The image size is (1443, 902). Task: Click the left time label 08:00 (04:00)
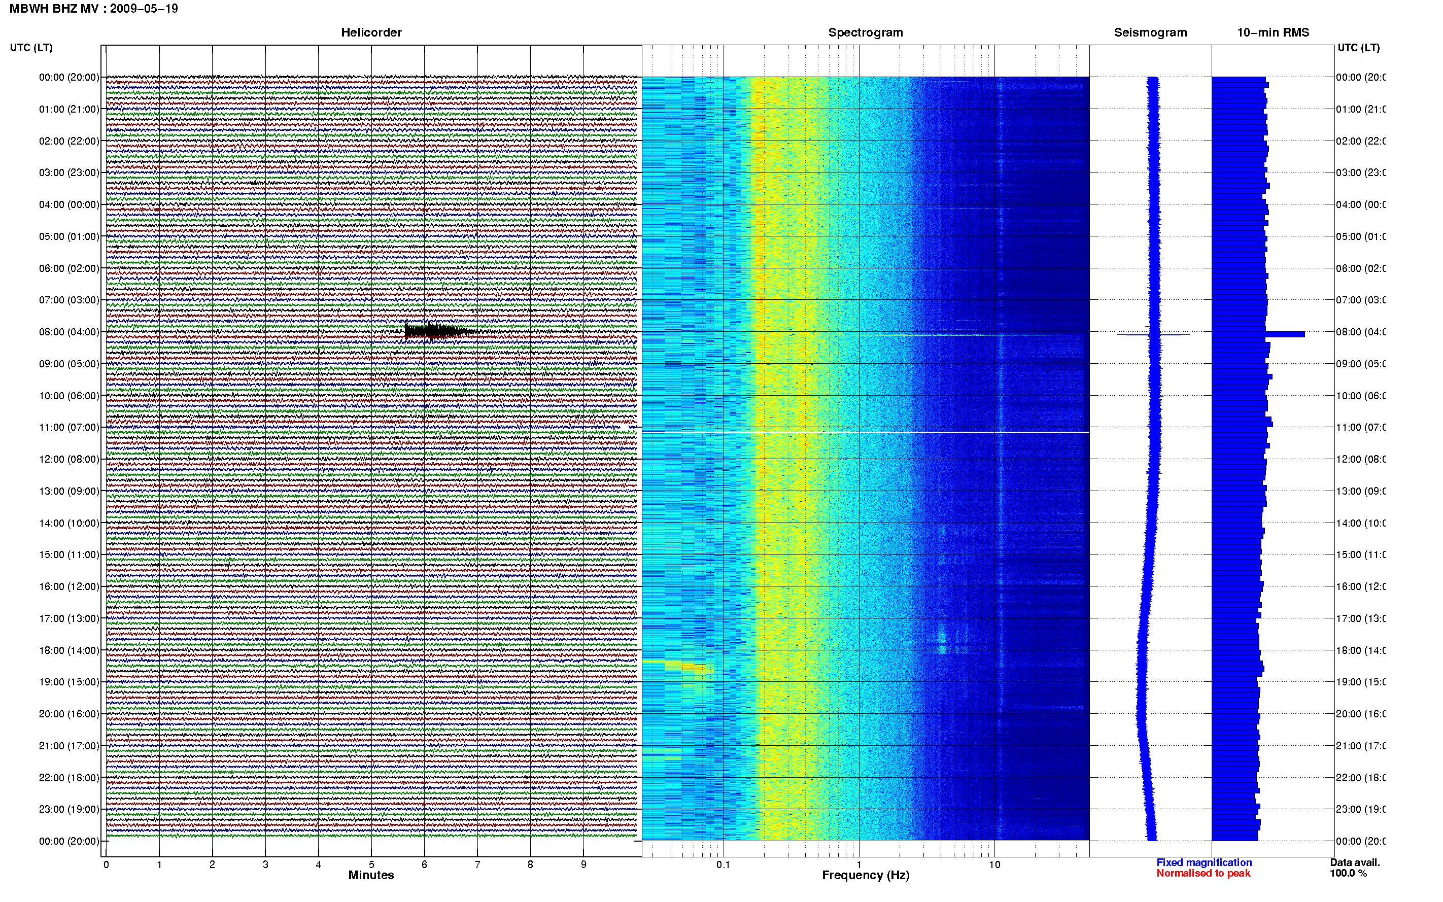(x=69, y=332)
